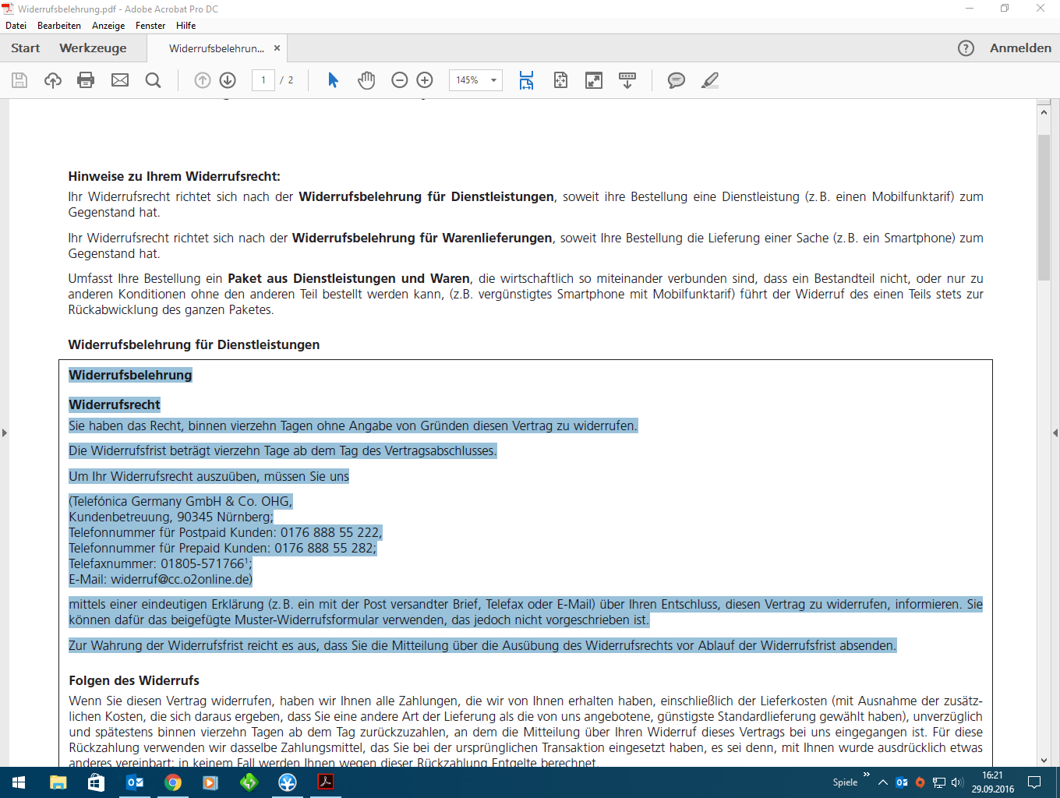This screenshot has width=1060, height=798.
Task: Click the scrollbar down arrow
Action: (x=1044, y=760)
